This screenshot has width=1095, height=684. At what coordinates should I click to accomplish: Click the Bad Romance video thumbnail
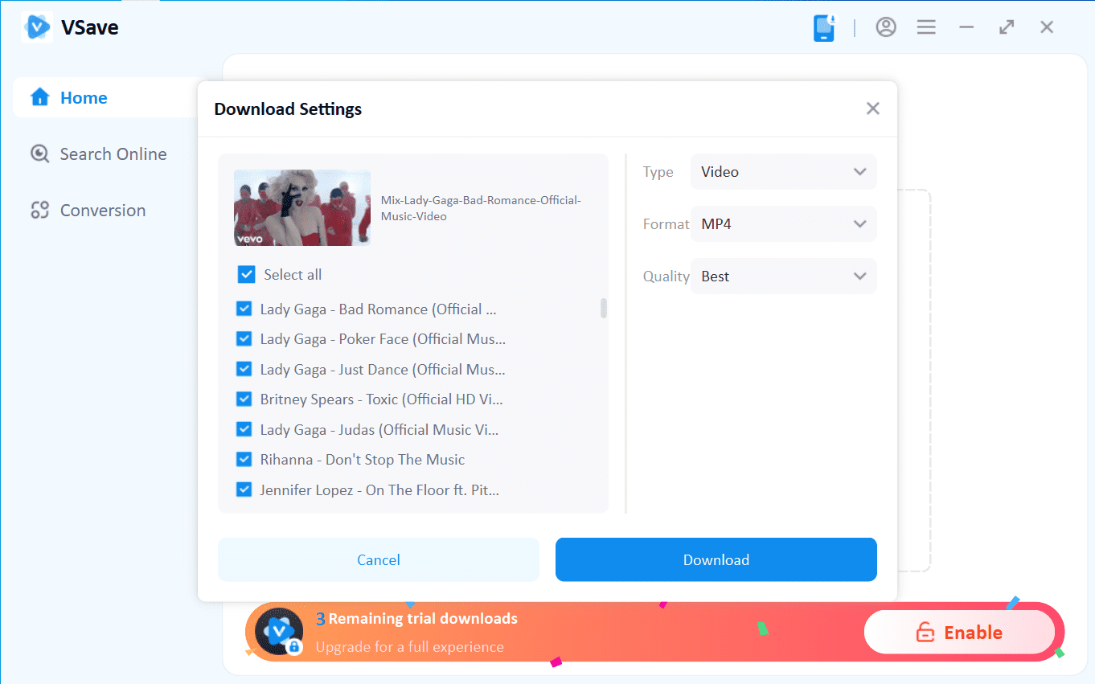click(302, 207)
